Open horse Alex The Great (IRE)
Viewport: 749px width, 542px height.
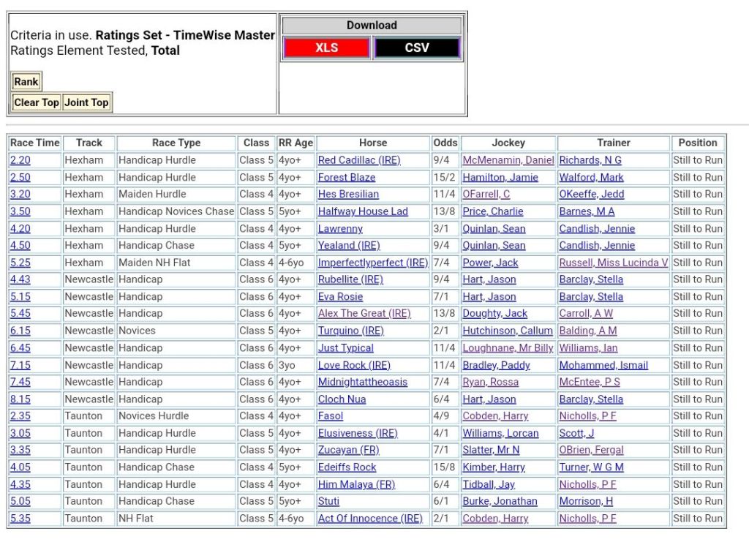pyautogui.click(x=364, y=313)
